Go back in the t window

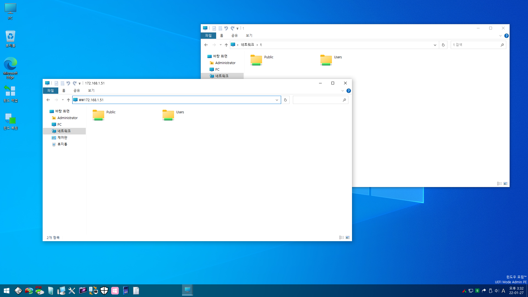(206, 45)
